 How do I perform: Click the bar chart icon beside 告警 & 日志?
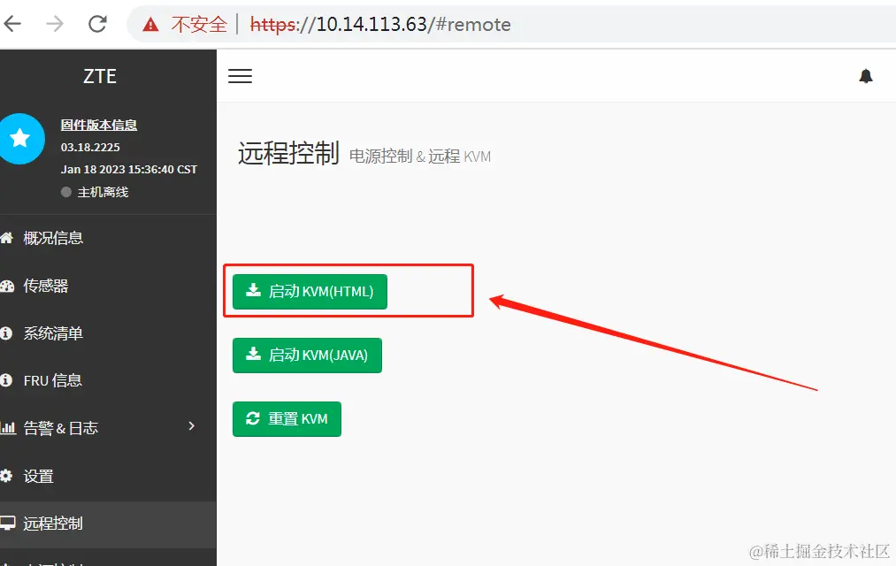7,427
